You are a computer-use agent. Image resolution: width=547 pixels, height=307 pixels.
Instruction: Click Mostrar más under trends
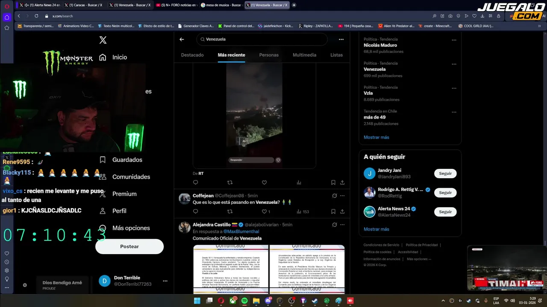[376, 137]
